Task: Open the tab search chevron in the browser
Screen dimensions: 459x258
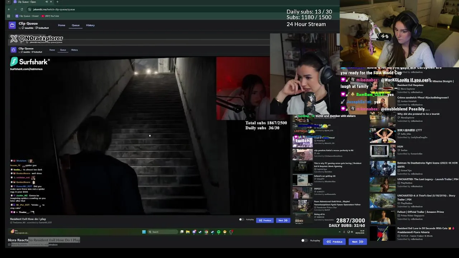Action: (x=9, y=2)
